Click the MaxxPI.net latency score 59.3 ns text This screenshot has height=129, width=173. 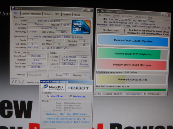pyautogui.click(x=66, y=119)
